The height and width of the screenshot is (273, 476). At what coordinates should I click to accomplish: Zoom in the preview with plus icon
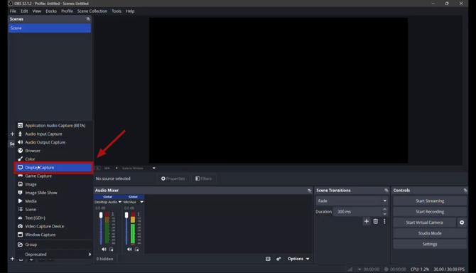tap(117, 168)
